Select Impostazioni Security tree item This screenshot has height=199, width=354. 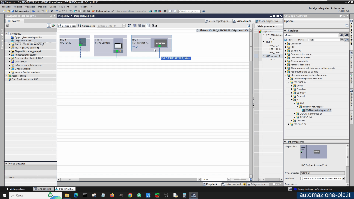point(26,55)
